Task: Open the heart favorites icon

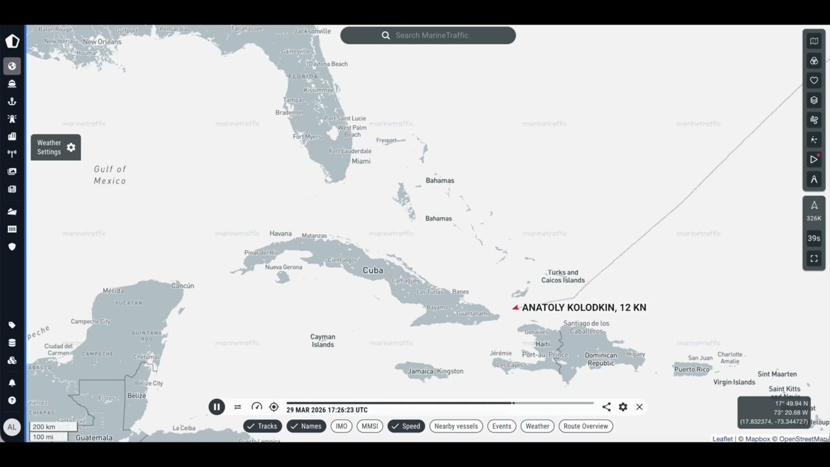Action: point(814,80)
